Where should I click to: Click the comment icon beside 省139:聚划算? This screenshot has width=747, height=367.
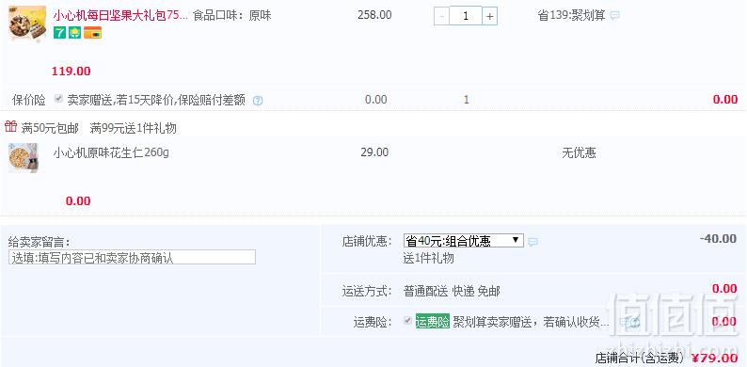click(x=615, y=16)
